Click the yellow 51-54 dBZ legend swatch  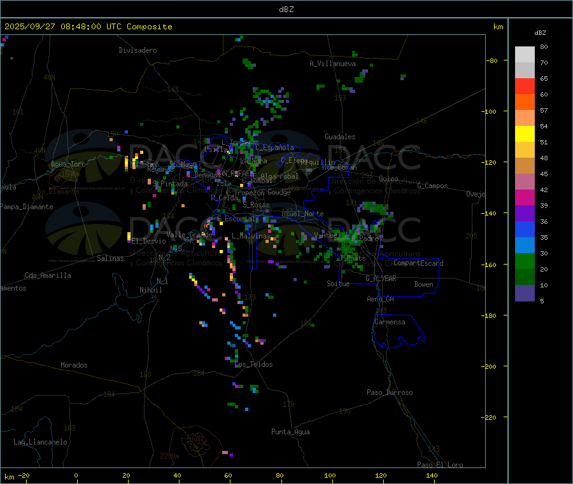525,134
